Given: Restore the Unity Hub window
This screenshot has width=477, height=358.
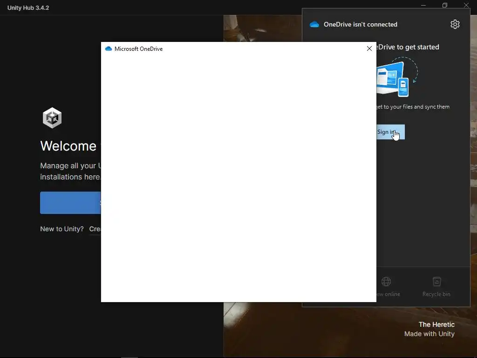Looking at the screenshot, I should coord(445,5).
